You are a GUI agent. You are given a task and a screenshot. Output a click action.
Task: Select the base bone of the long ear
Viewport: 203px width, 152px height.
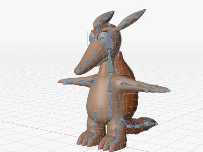(121, 27)
